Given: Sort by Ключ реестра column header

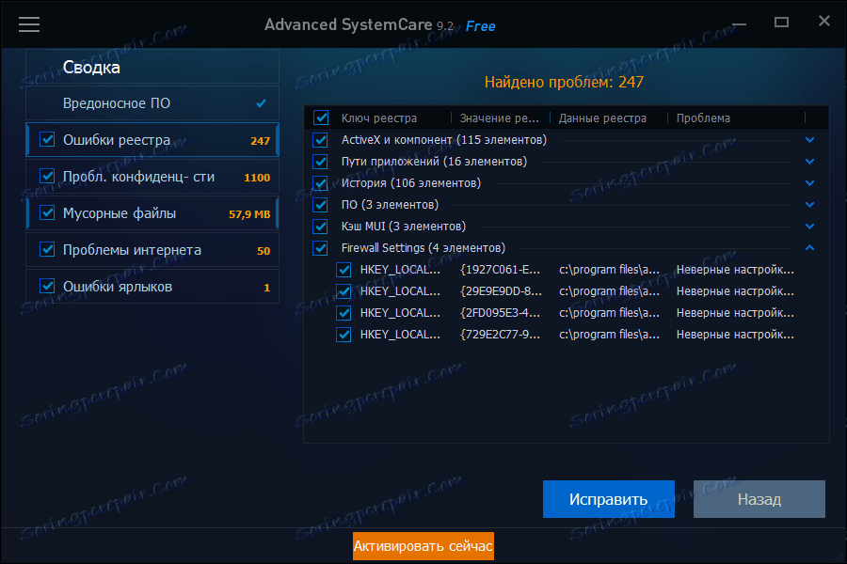Looking at the screenshot, I should (x=379, y=118).
